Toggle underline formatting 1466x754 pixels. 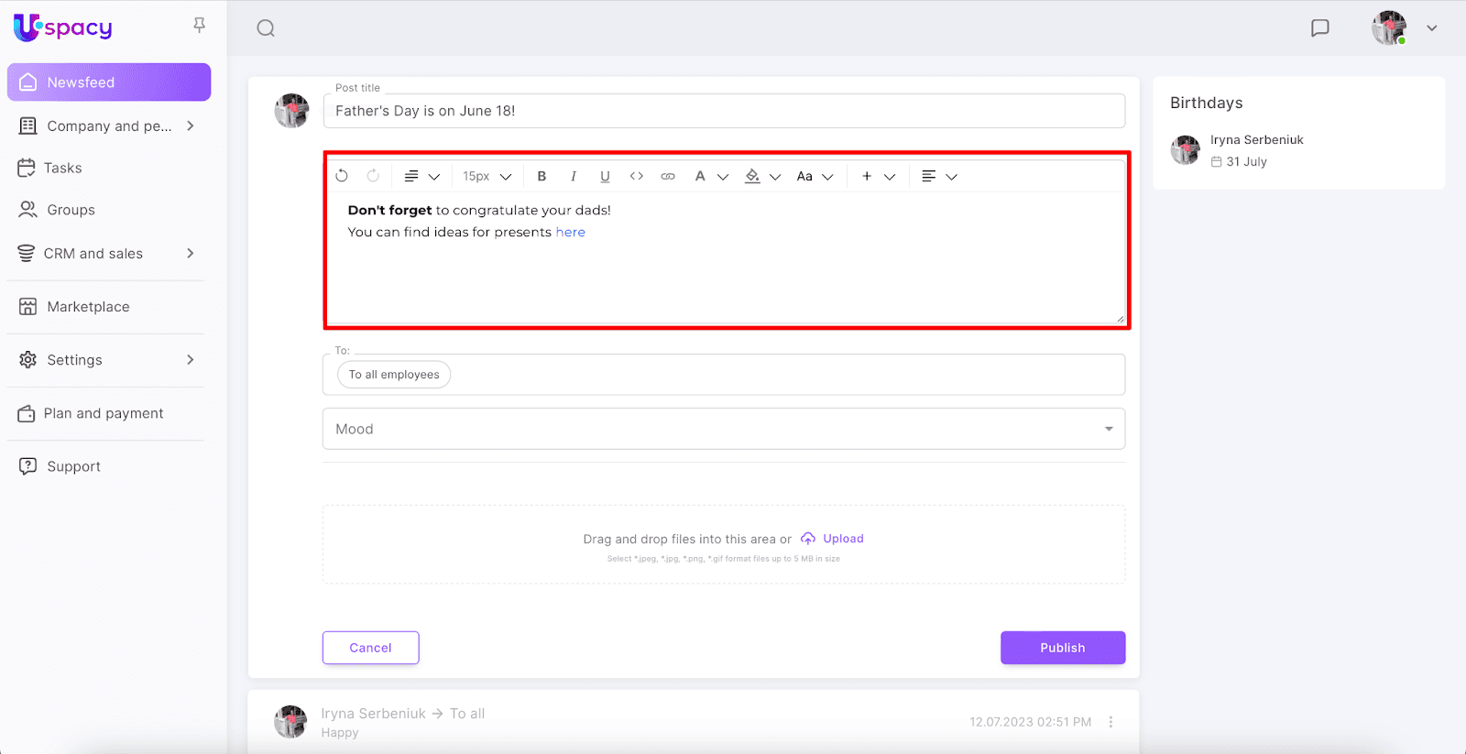pos(605,176)
